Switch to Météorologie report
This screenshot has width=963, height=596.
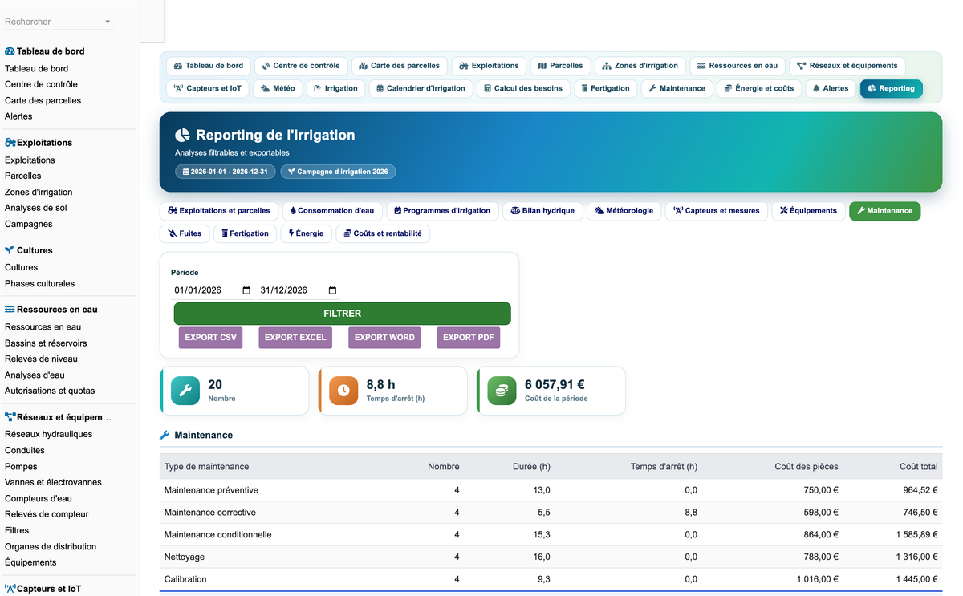[x=624, y=211]
